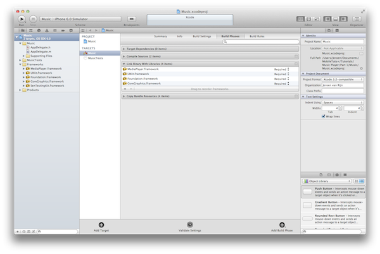
Task: Collapse Link Binary With Libraries phase
Action: [124, 64]
